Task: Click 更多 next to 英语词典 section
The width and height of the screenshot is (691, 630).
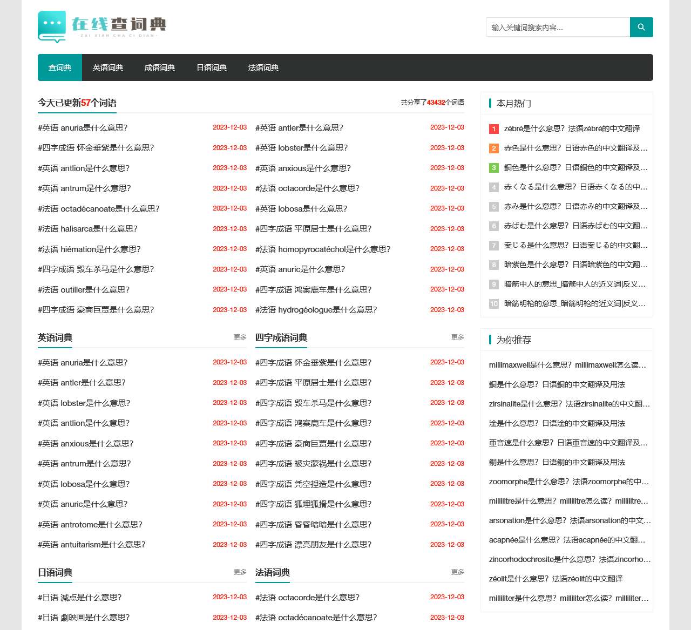Action: (x=239, y=337)
